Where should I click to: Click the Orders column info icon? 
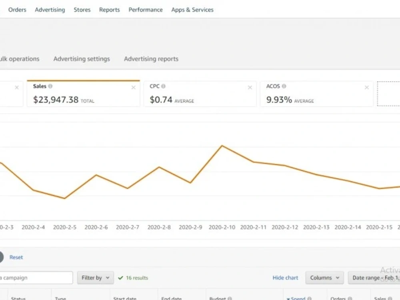350,298
